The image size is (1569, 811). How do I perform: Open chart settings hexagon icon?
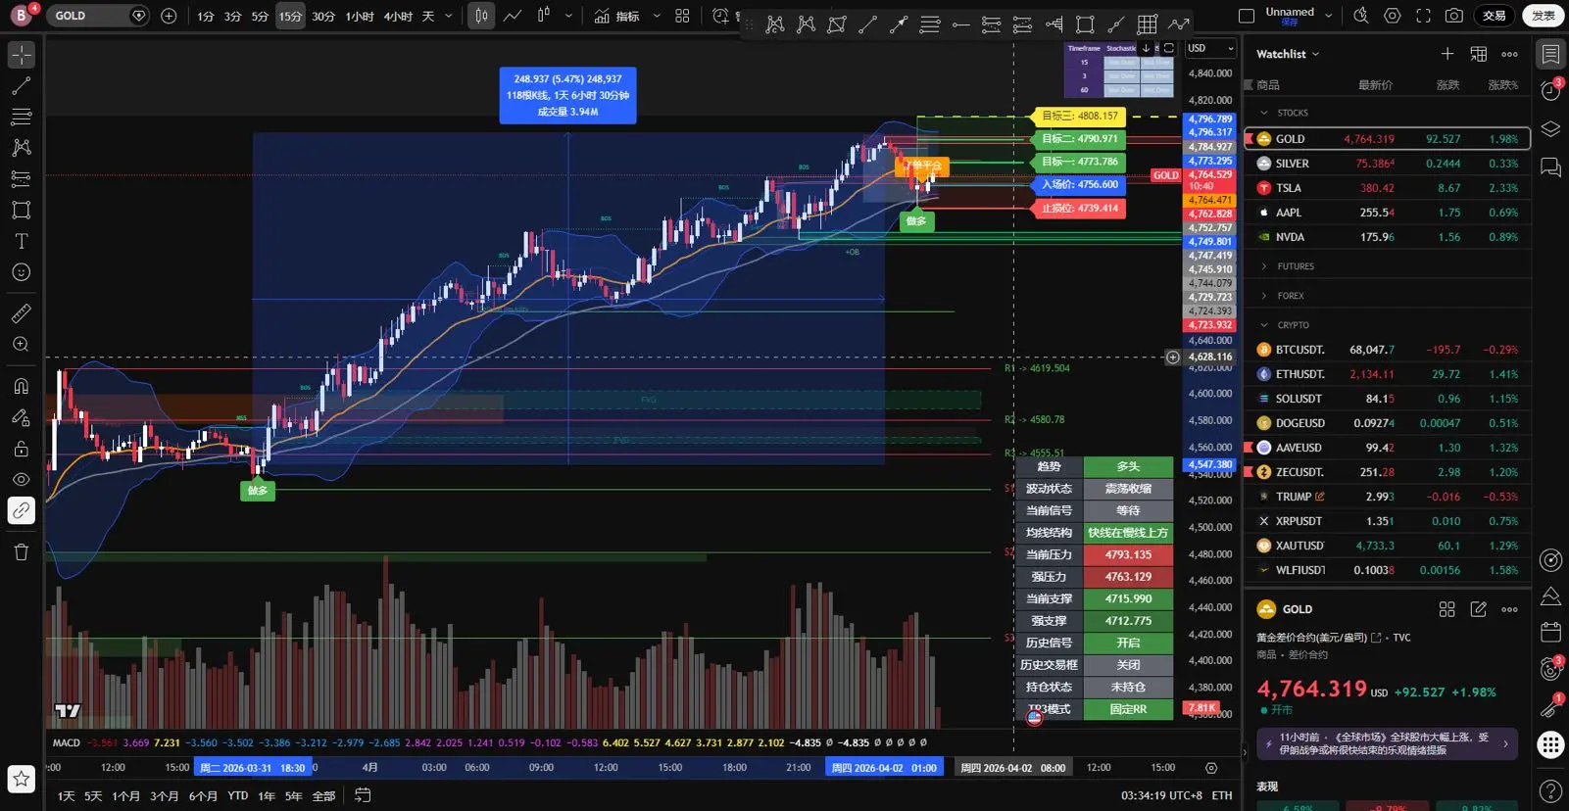[1393, 16]
